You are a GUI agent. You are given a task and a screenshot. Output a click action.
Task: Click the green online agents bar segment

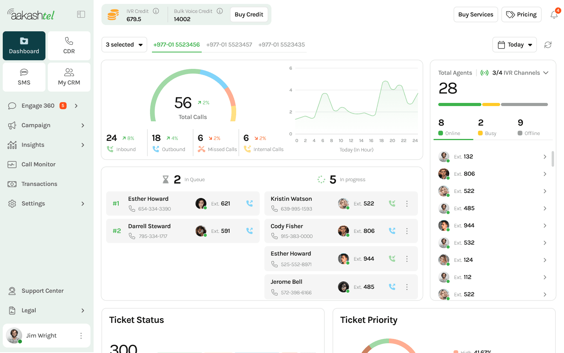pyautogui.click(x=459, y=104)
